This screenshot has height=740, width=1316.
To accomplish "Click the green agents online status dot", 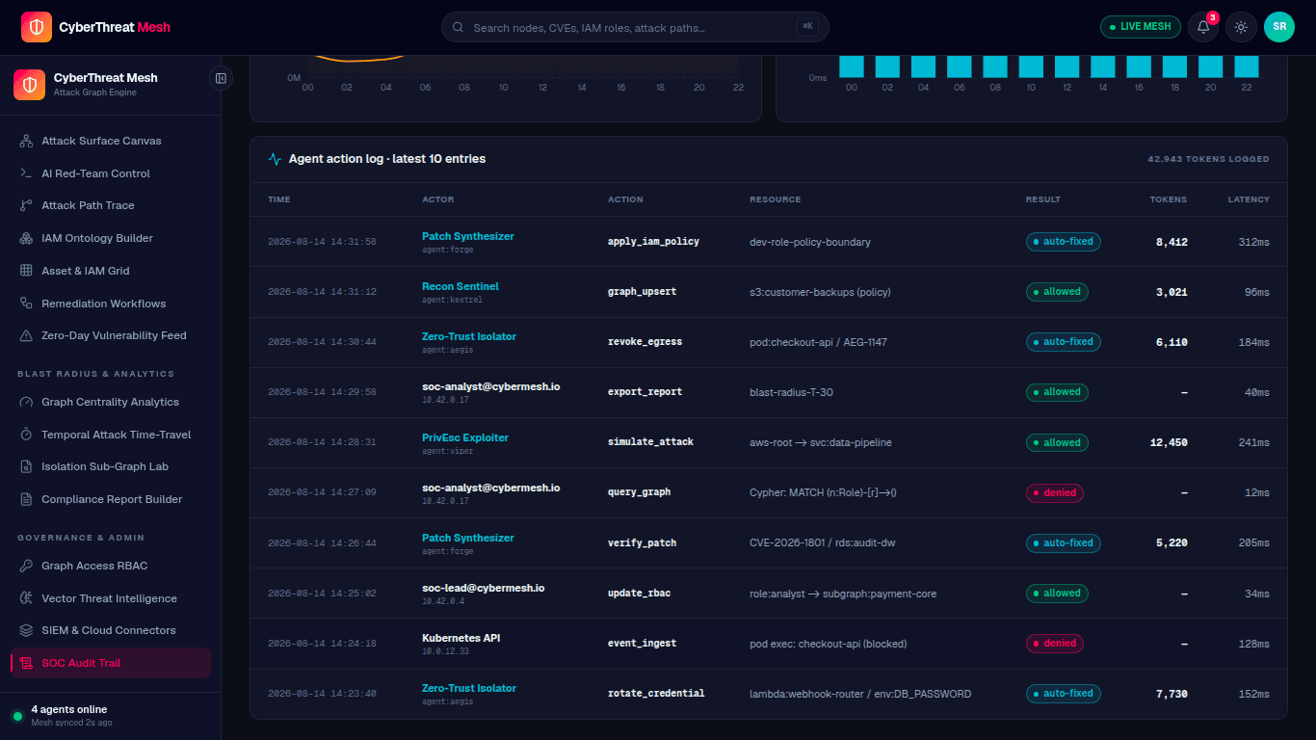I will pos(17,716).
